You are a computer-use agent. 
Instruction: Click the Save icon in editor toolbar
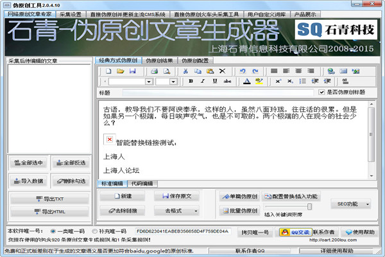pos(133,71)
